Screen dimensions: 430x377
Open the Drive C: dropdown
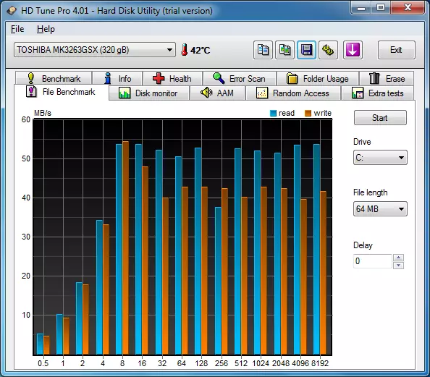click(380, 157)
